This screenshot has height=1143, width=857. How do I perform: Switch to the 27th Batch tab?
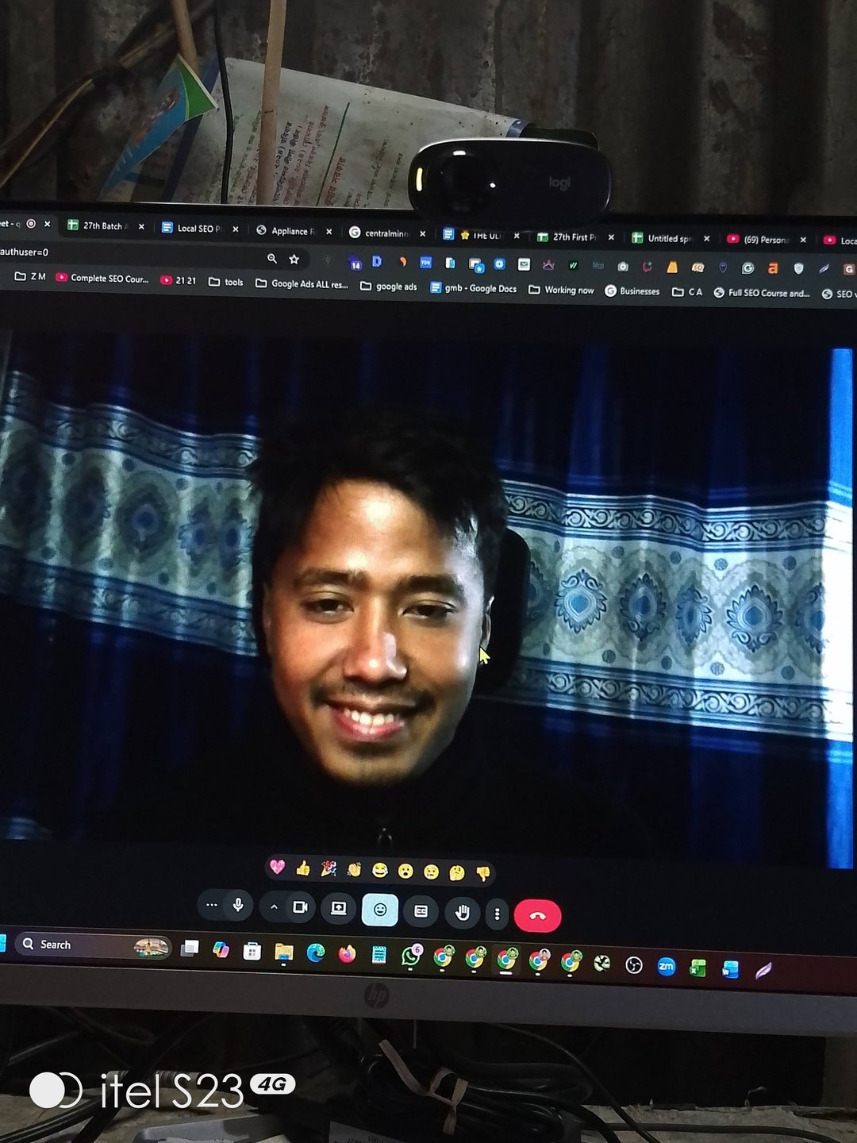102,226
